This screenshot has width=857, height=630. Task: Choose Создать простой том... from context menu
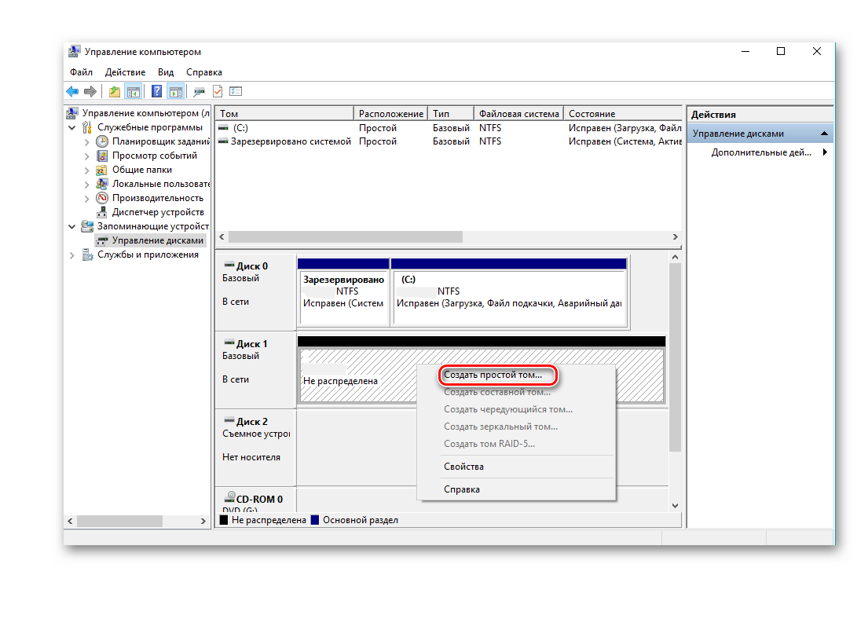coord(493,375)
